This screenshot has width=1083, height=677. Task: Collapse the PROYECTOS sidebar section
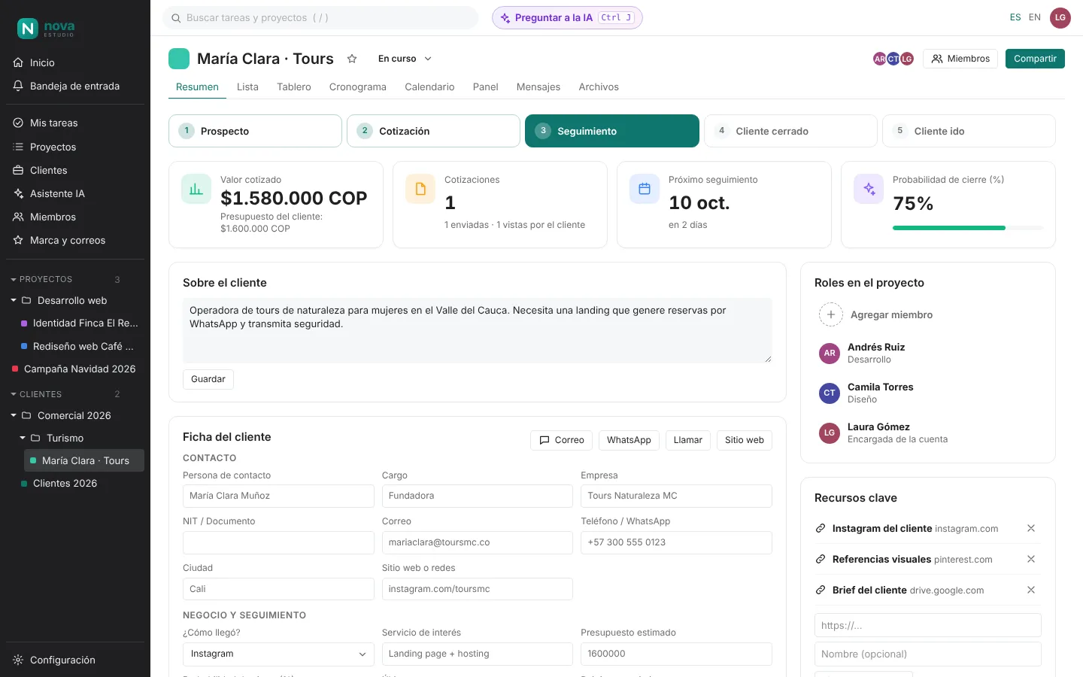click(x=14, y=280)
